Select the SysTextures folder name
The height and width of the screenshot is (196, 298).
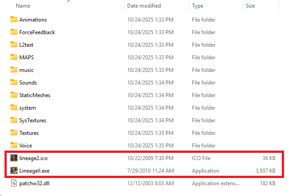coord(33,120)
